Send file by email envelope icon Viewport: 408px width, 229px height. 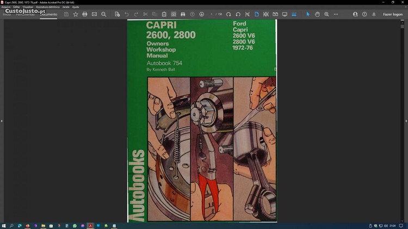point(94,14)
